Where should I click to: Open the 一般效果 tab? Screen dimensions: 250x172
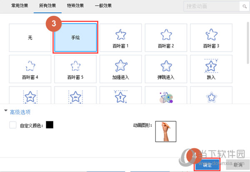[x=103, y=6]
